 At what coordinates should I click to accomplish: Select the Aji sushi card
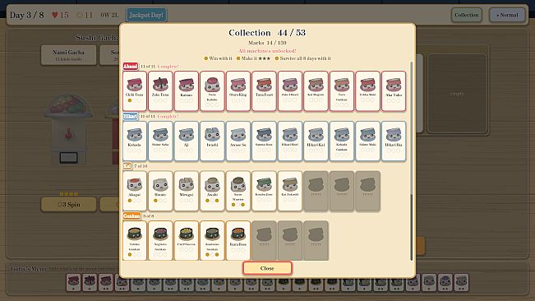[x=187, y=141]
